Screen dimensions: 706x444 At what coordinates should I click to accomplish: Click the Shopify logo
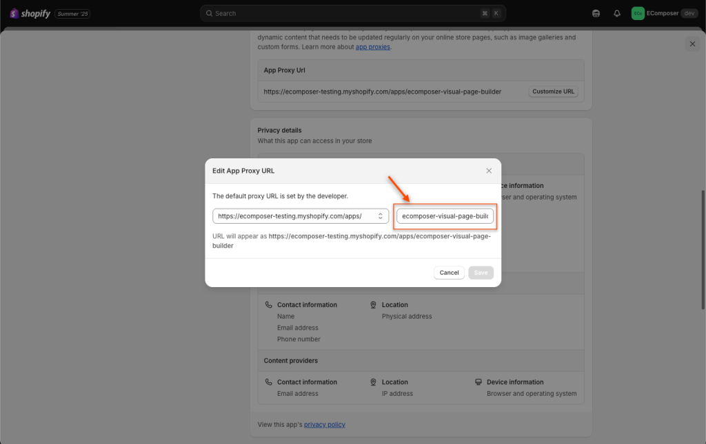point(30,14)
